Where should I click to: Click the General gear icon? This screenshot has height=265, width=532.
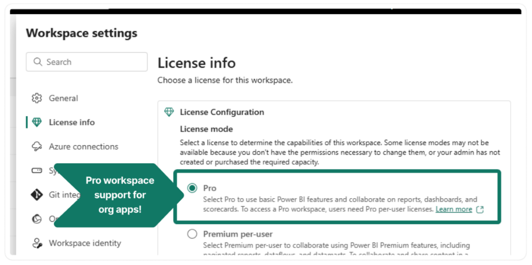click(x=36, y=99)
